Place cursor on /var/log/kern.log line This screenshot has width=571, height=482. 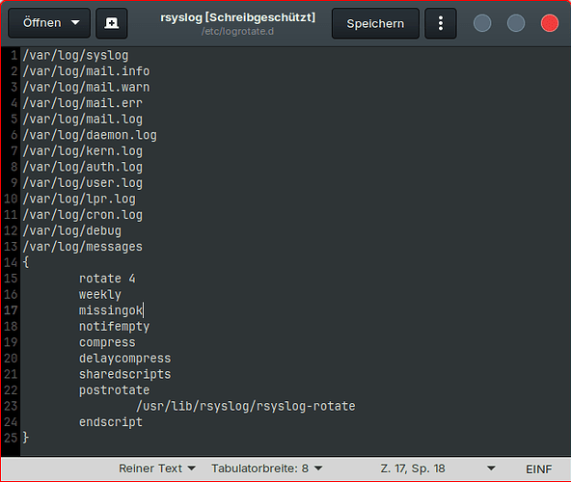click(82, 151)
